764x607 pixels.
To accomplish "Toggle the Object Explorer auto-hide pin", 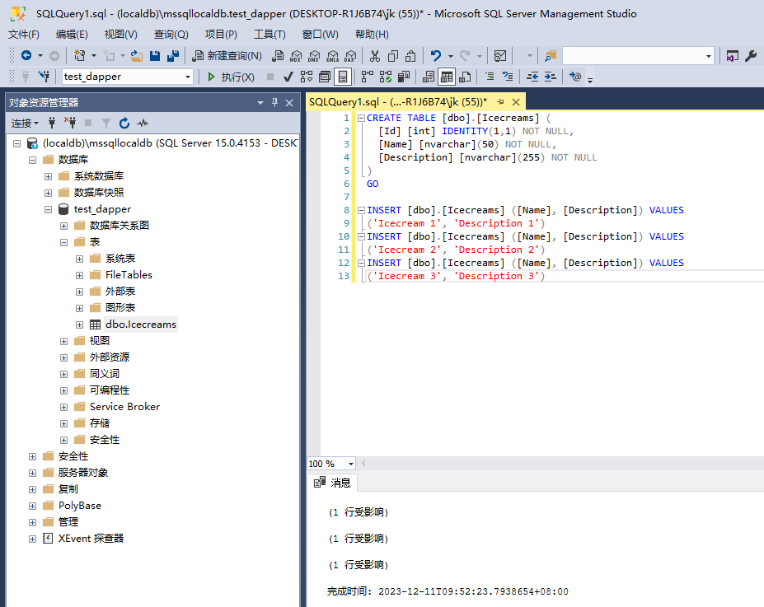I will pyautogui.click(x=275, y=103).
